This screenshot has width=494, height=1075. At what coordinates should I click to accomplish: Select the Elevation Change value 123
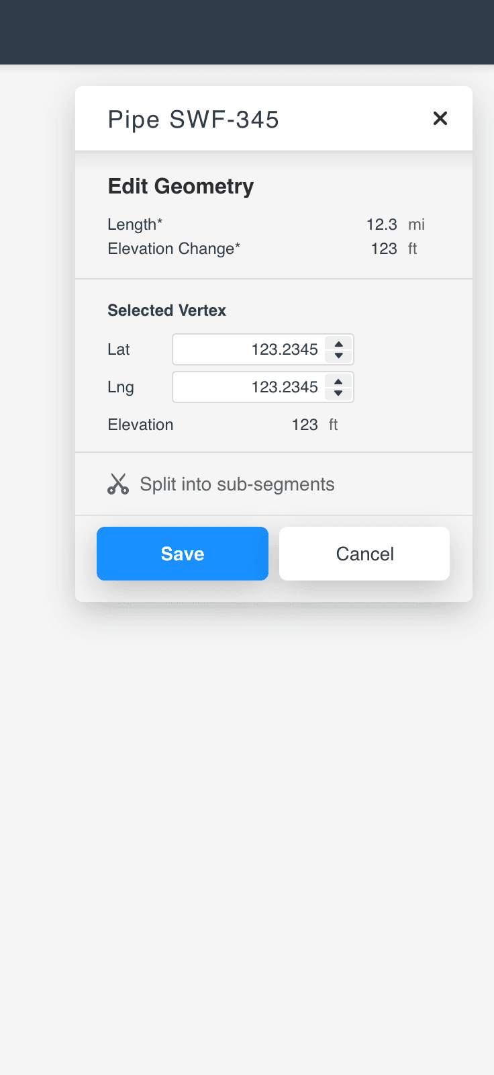pos(384,249)
